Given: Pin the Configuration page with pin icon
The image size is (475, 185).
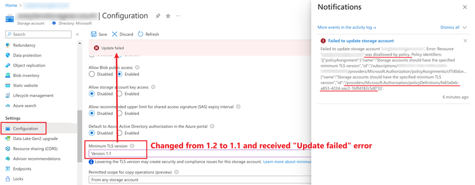Looking at the screenshot, I should click(158, 16).
